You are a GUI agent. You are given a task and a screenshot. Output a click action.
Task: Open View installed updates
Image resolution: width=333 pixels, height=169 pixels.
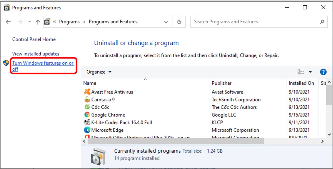coord(35,54)
